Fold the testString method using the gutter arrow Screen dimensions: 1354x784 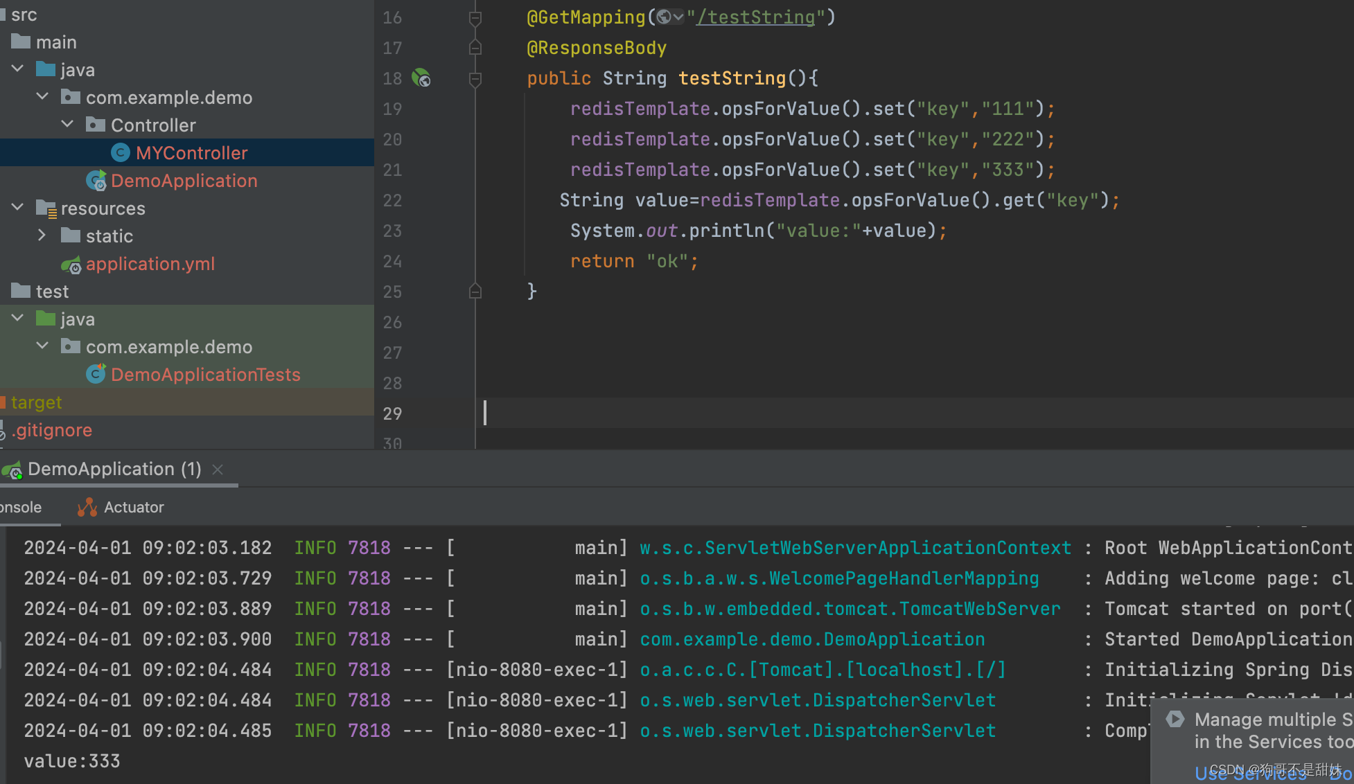(475, 78)
